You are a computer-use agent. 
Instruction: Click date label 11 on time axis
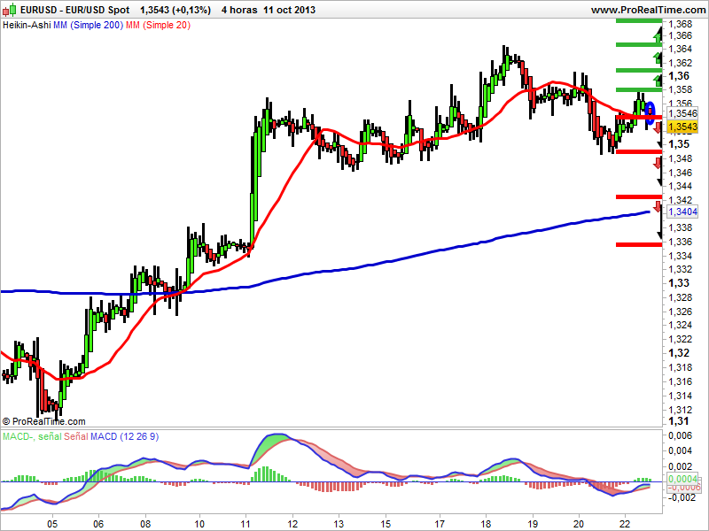(246, 524)
